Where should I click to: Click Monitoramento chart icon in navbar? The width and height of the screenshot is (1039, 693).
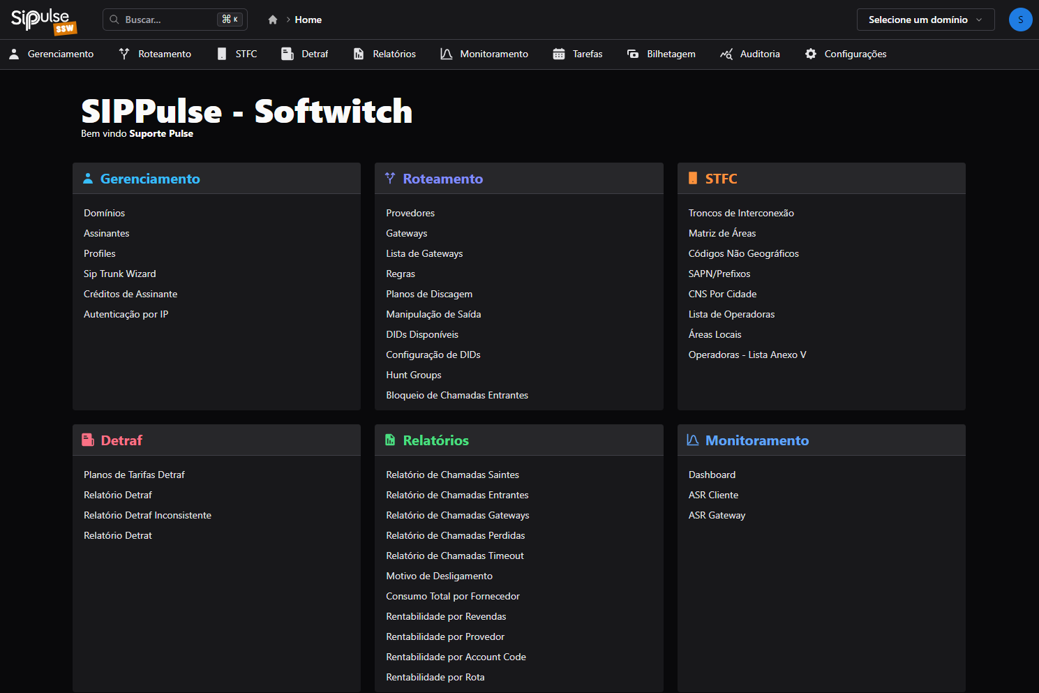[x=447, y=54]
